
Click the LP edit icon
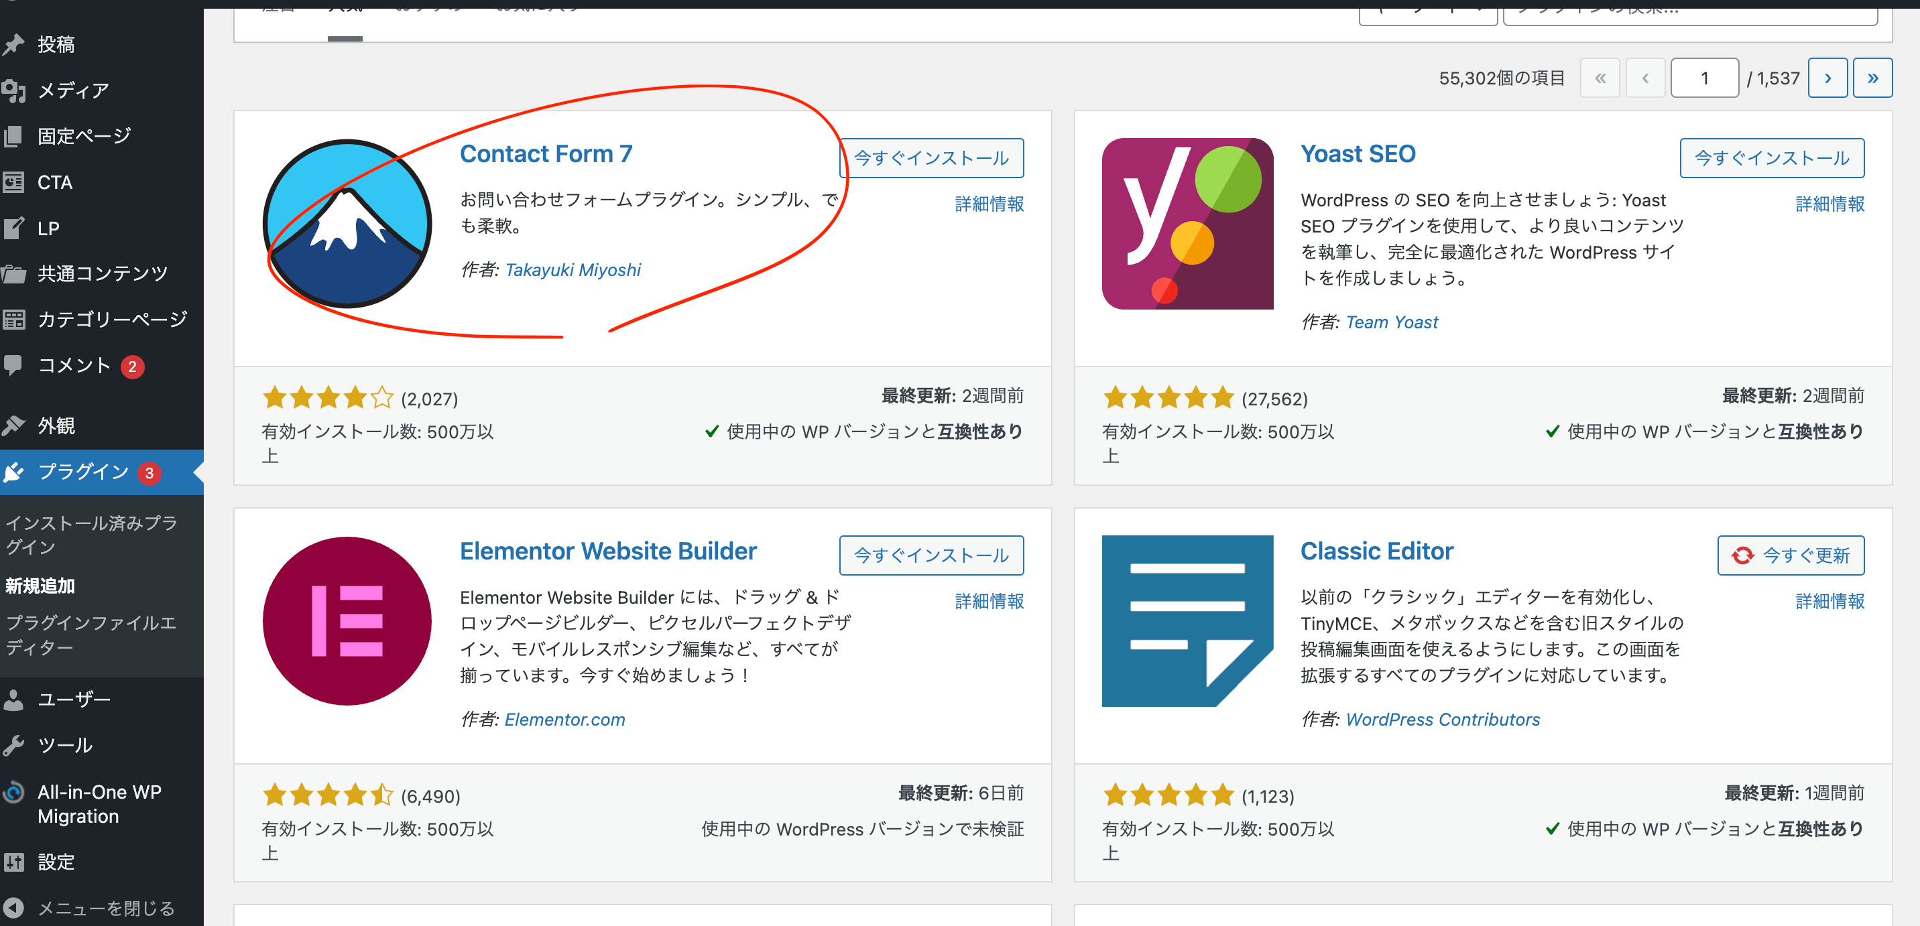13,228
